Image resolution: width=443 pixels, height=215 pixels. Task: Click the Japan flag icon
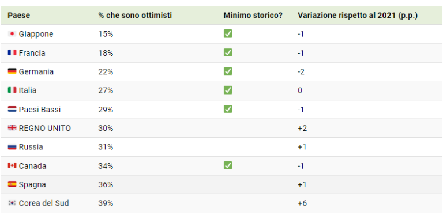coord(12,34)
